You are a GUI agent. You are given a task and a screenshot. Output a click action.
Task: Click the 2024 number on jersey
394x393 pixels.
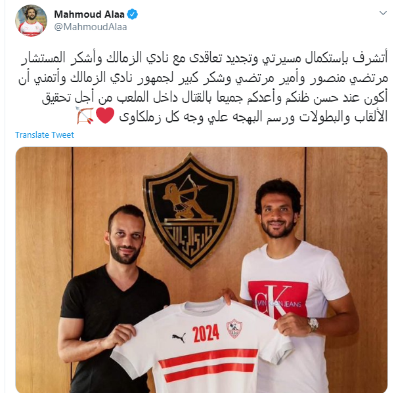click(206, 333)
